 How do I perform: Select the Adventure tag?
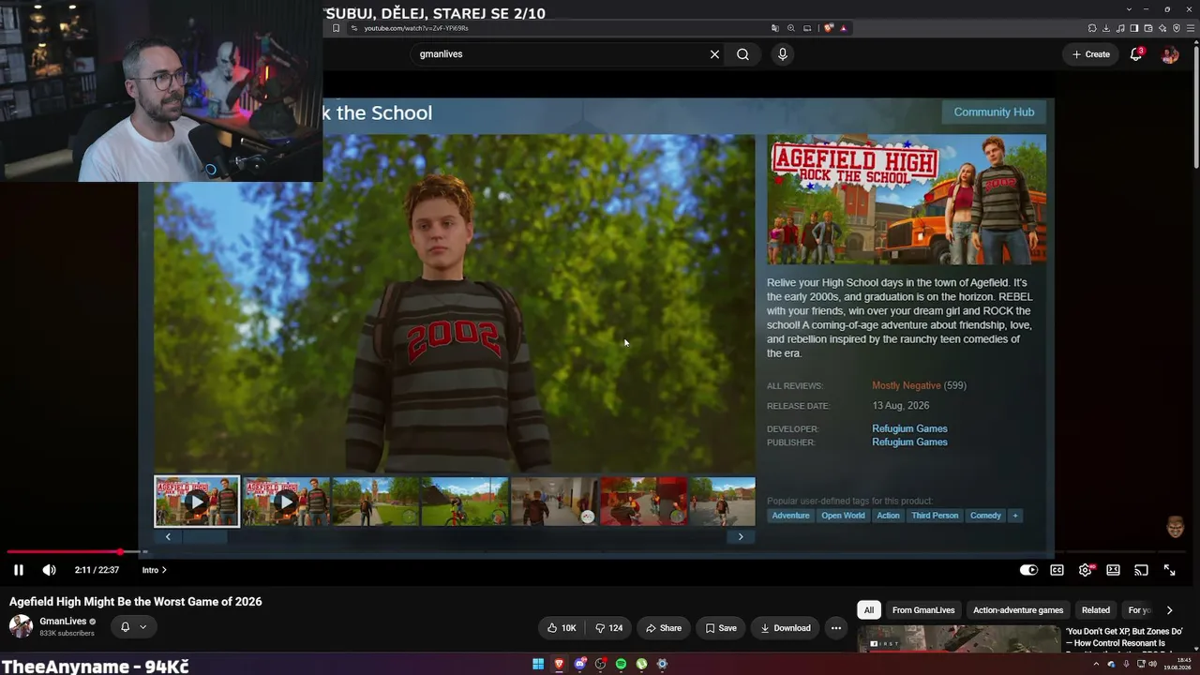click(x=790, y=516)
